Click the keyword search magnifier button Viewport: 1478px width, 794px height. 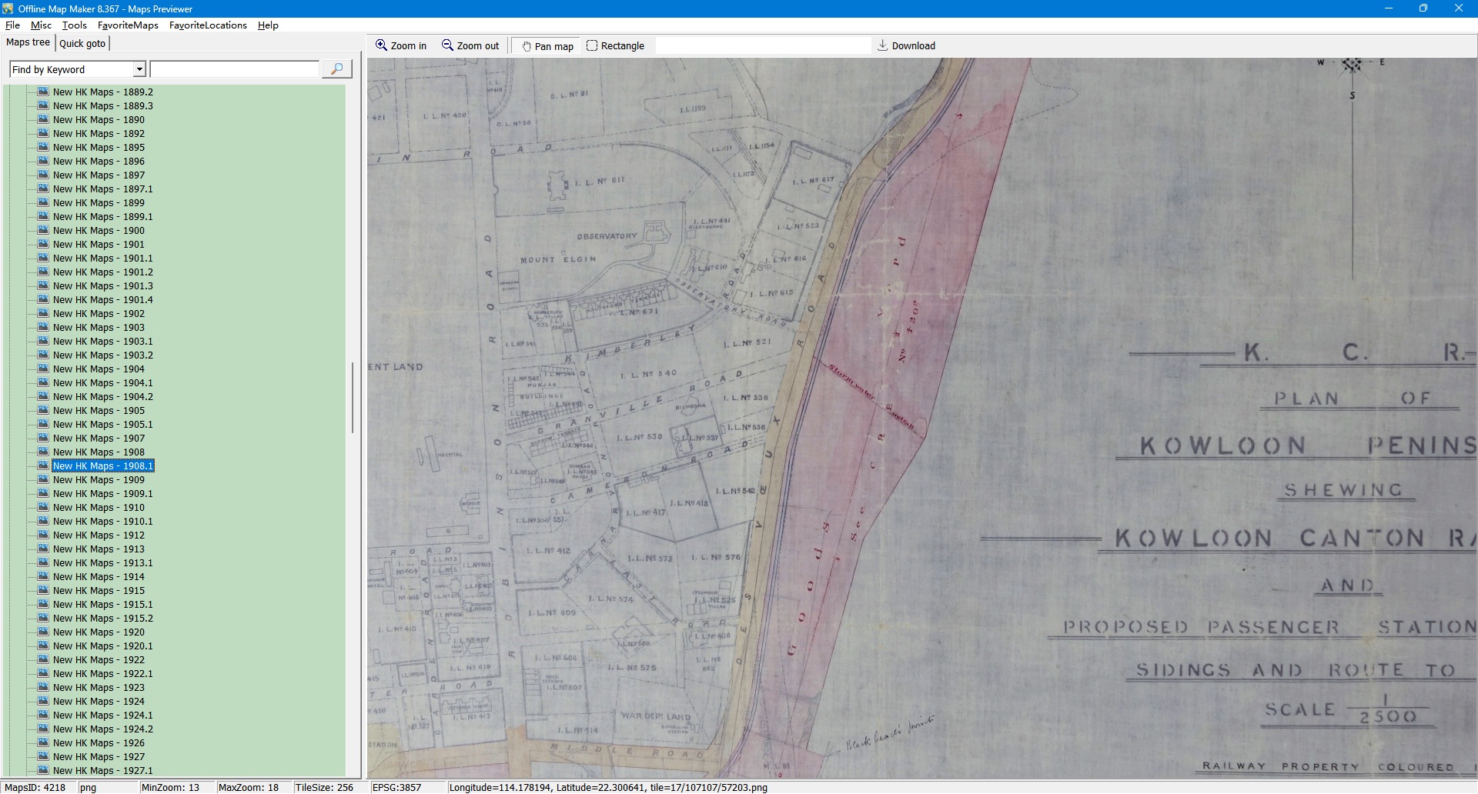[x=336, y=69]
